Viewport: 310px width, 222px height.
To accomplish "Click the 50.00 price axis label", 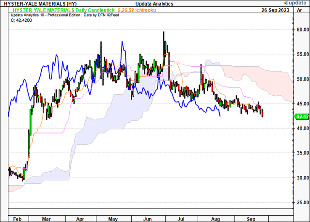I will point(303,79).
